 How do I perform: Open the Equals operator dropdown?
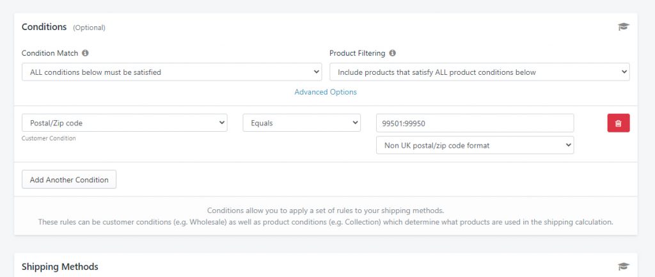coord(302,123)
